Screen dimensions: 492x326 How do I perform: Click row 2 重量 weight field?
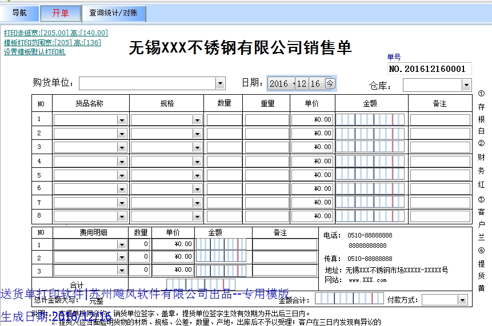tap(267, 134)
